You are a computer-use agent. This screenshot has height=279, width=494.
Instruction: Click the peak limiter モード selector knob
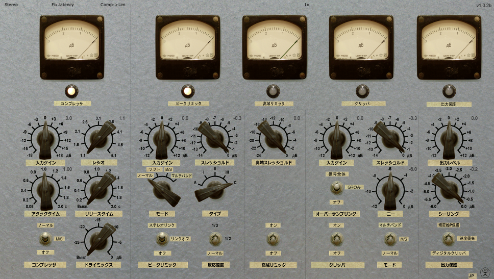[163, 190]
